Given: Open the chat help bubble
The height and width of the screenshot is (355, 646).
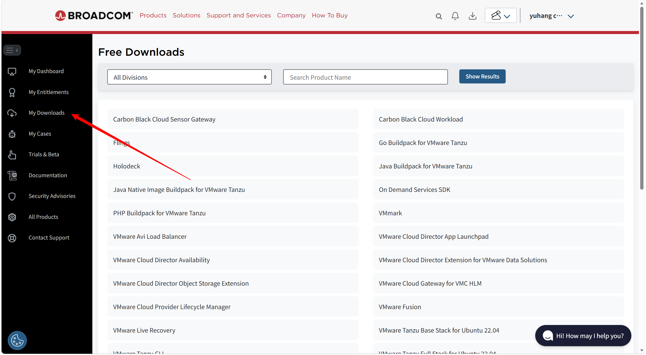Looking at the screenshot, I should [x=583, y=336].
